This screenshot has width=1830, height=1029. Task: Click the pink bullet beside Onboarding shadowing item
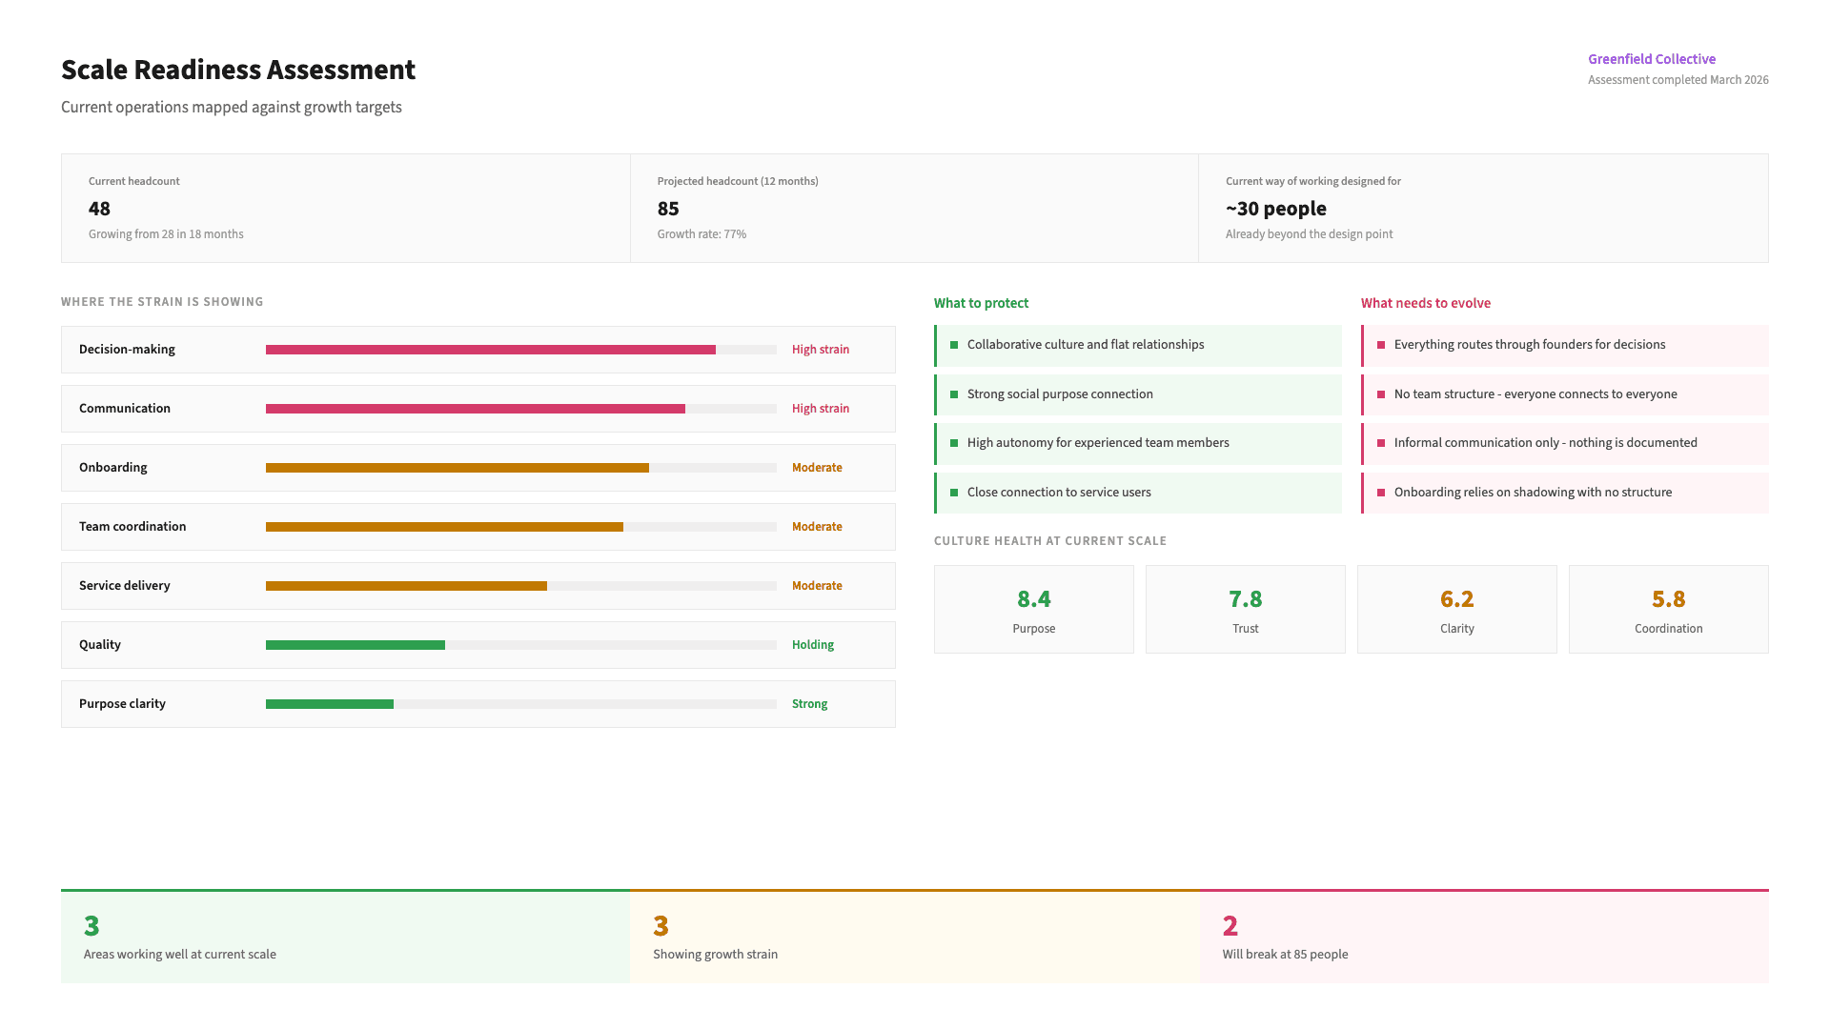[x=1381, y=493]
